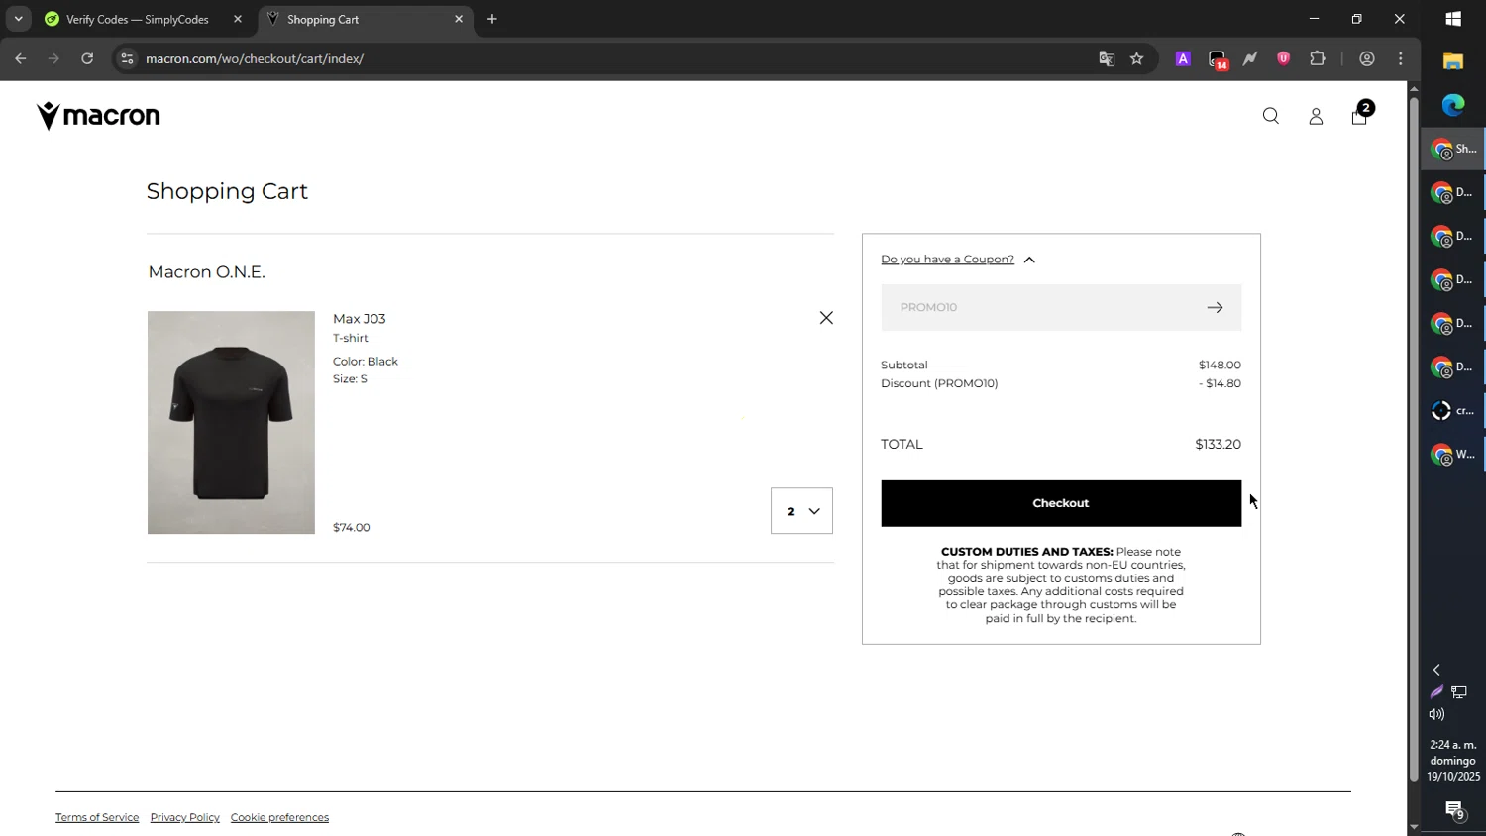View site information icon in address bar
Screen dimensions: 1486x836
(126, 59)
